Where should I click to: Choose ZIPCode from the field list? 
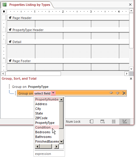(47, 118)
